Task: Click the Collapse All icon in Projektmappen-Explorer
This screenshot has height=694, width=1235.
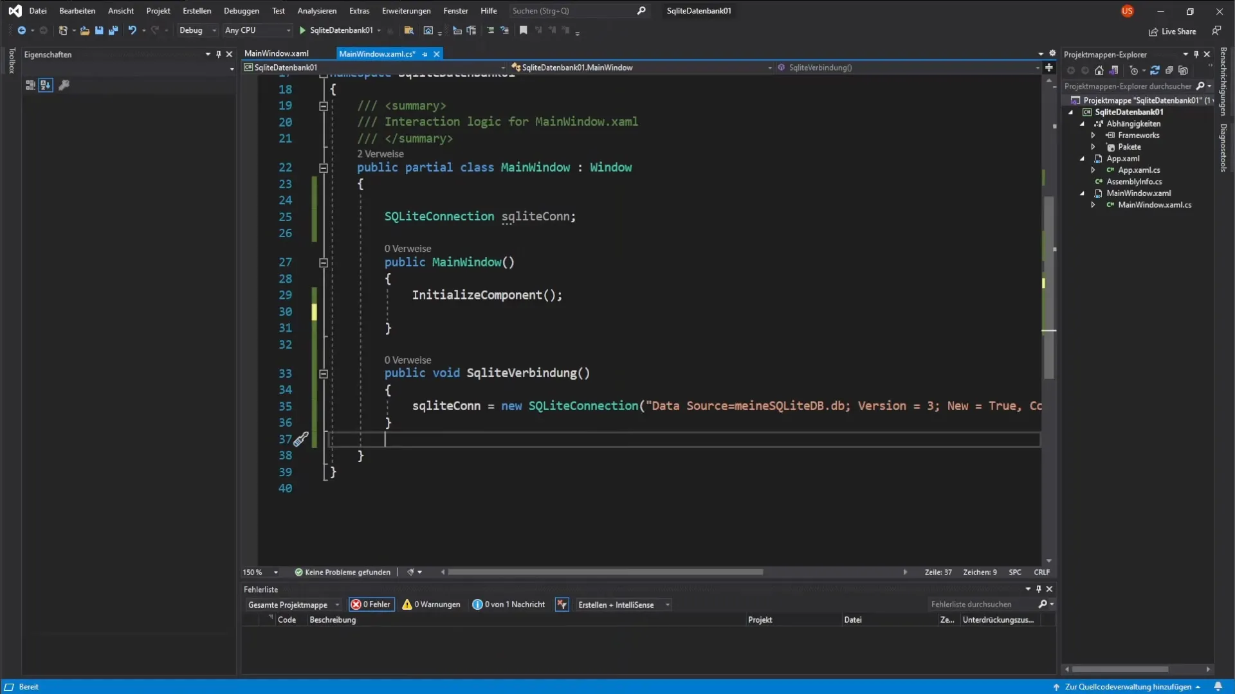Action: (1169, 71)
